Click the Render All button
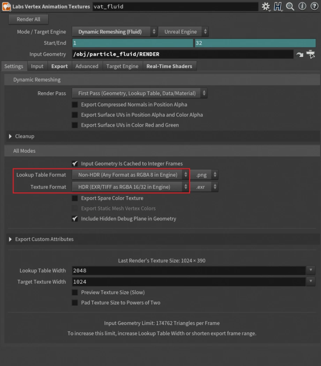The height and width of the screenshot is (366, 321). pyautogui.click(x=28, y=20)
